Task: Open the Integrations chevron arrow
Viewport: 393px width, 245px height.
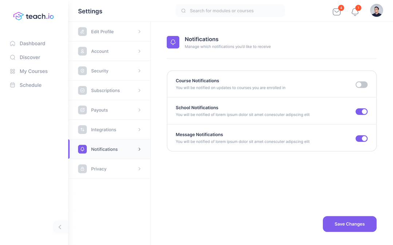Action: [x=139, y=130]
